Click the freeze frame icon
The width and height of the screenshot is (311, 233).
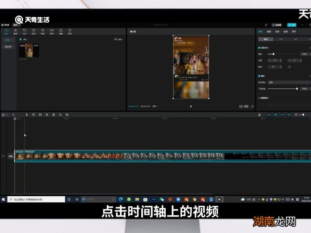pyautogui.click(x=40, y=115)
